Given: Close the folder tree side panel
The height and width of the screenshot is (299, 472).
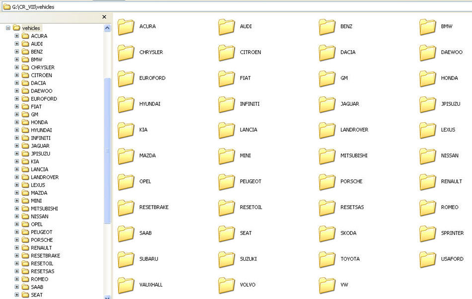Looking at the screenshot, I should [104, 17].
